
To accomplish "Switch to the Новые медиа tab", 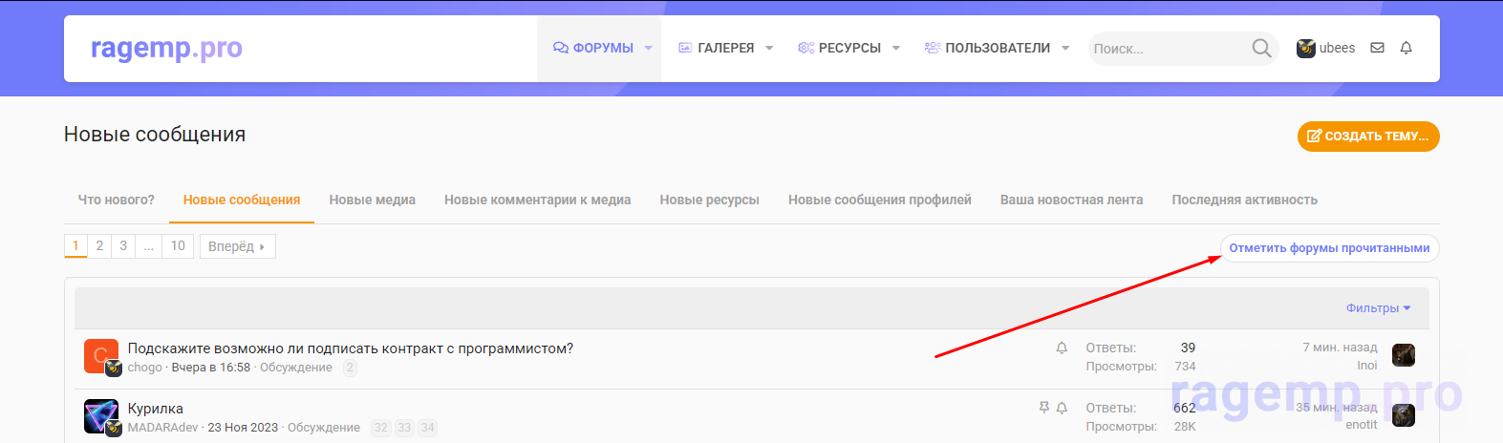I will click(372, 200).
